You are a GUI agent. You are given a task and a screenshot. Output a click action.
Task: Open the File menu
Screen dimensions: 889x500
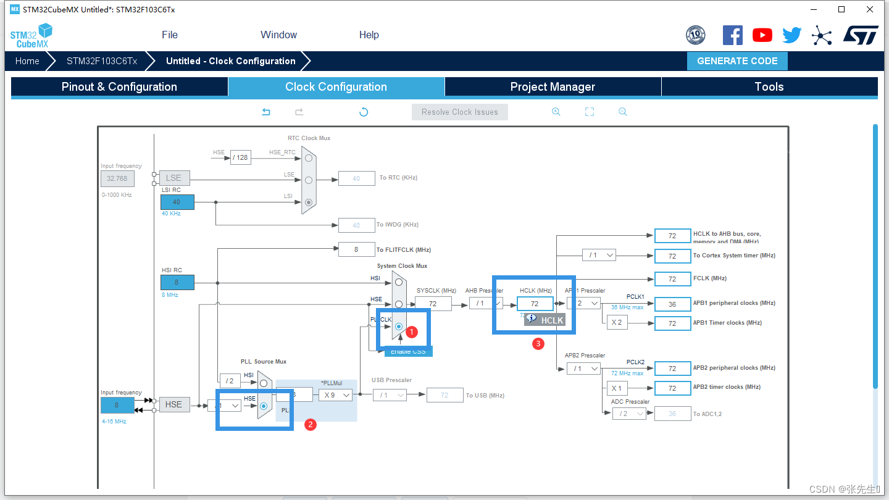170,35
